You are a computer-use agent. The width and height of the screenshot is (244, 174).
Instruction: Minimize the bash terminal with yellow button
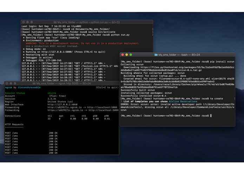coord(127,55)
